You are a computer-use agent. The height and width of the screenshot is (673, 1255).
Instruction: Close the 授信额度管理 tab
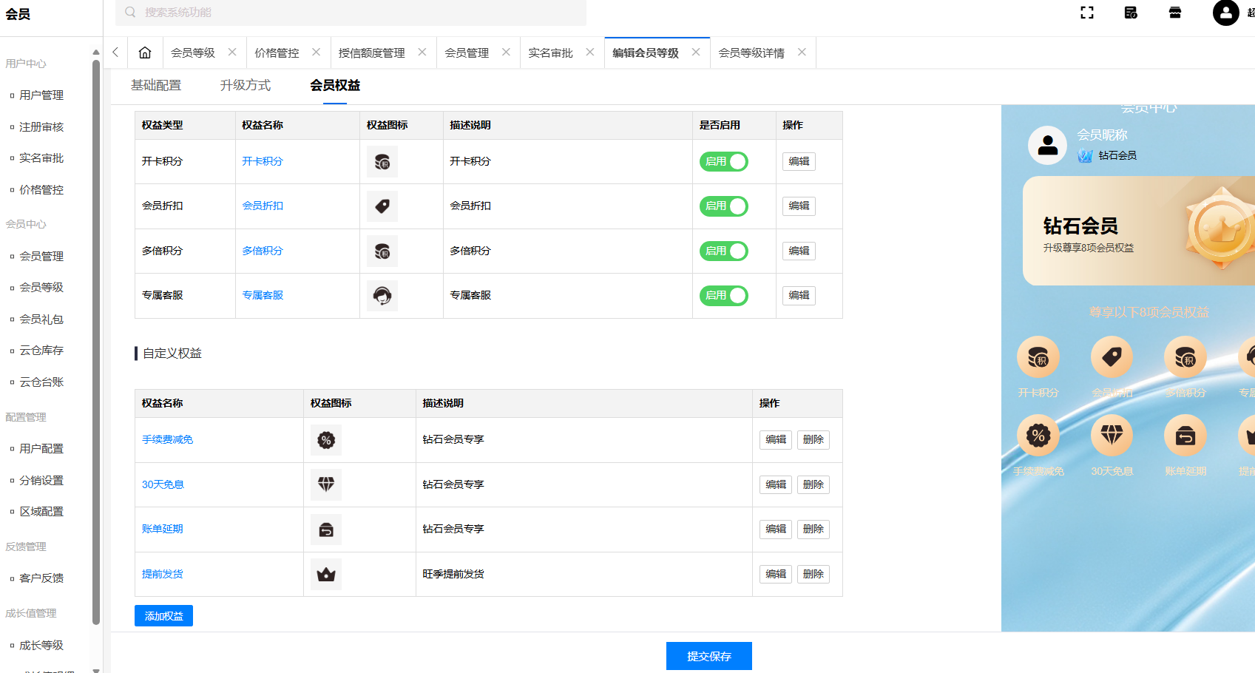tap(422, 53)
